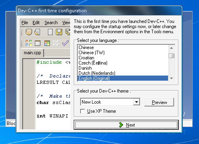The image size is (199, 144).
Task: Select English (Original) in the language list
Action: tap(123, 78)
